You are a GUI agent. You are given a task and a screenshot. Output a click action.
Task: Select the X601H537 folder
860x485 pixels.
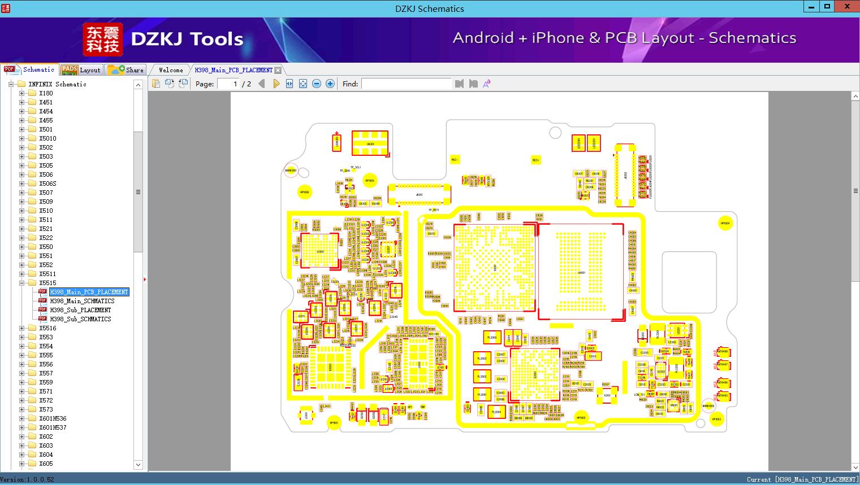click(53, 427)
